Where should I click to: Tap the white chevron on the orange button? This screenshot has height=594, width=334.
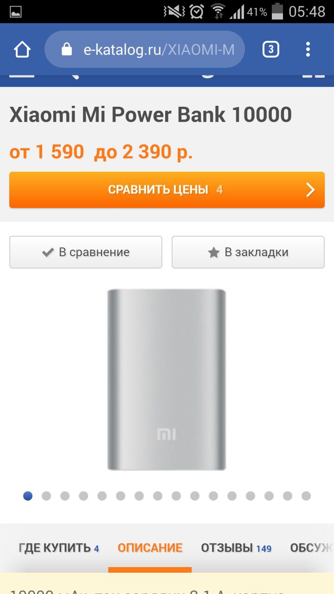click(x=310, y=190)
